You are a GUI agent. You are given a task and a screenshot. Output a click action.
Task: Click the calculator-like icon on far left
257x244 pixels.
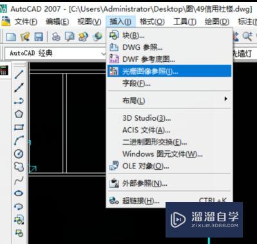[4, 70]
